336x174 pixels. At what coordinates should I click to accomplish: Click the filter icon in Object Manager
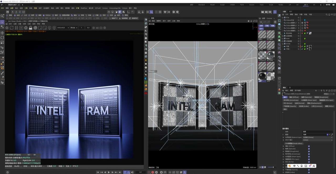pyautogui.click(x=332, y=15)
